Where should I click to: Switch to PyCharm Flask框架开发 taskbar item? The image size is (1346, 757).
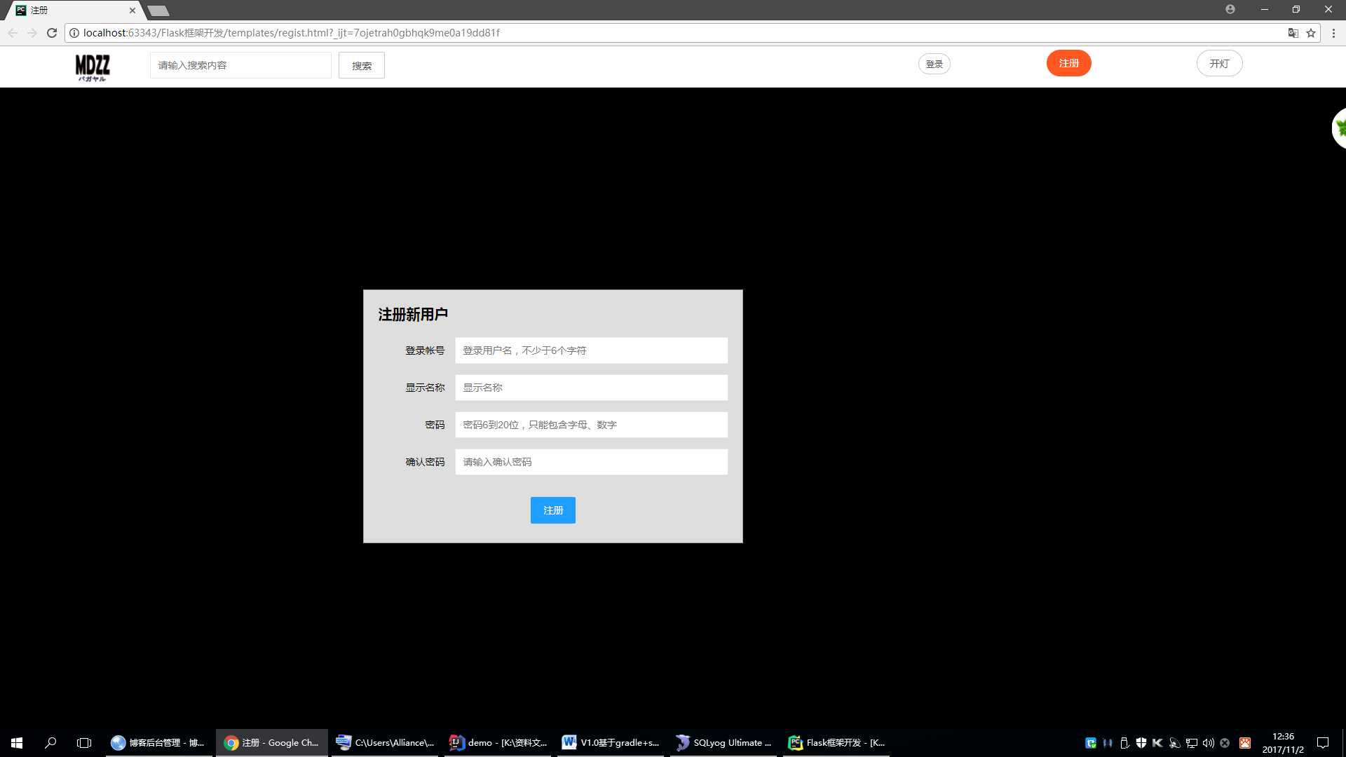[837, 743]
